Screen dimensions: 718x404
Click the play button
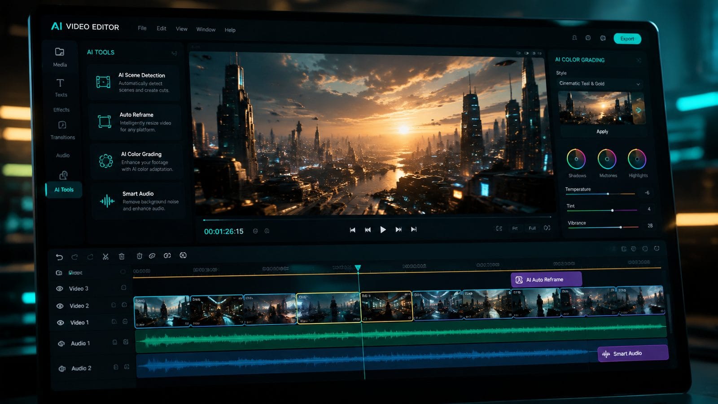[383, 229]
